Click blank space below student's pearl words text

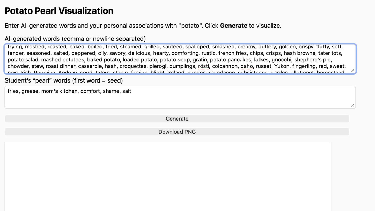point(156,102)
